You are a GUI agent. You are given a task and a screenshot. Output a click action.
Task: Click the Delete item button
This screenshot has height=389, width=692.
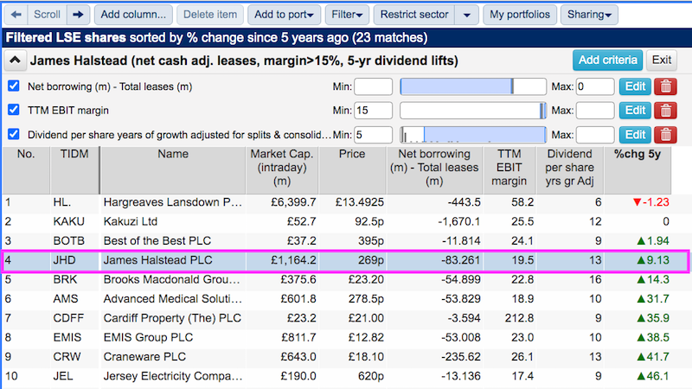click(x=210, y=15)
